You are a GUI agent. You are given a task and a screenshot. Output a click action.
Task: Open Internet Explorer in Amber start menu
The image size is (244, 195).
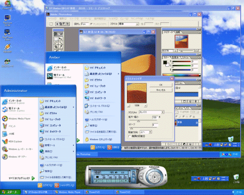coord(58,68)
